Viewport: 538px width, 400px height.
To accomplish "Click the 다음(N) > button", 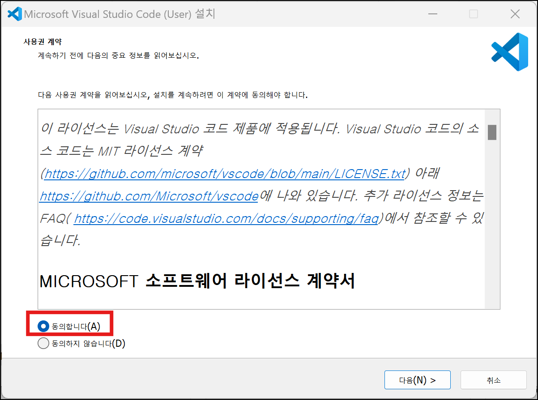I will (x=417, y=380).
